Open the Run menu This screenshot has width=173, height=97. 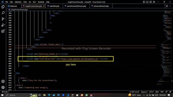[34, 2]
